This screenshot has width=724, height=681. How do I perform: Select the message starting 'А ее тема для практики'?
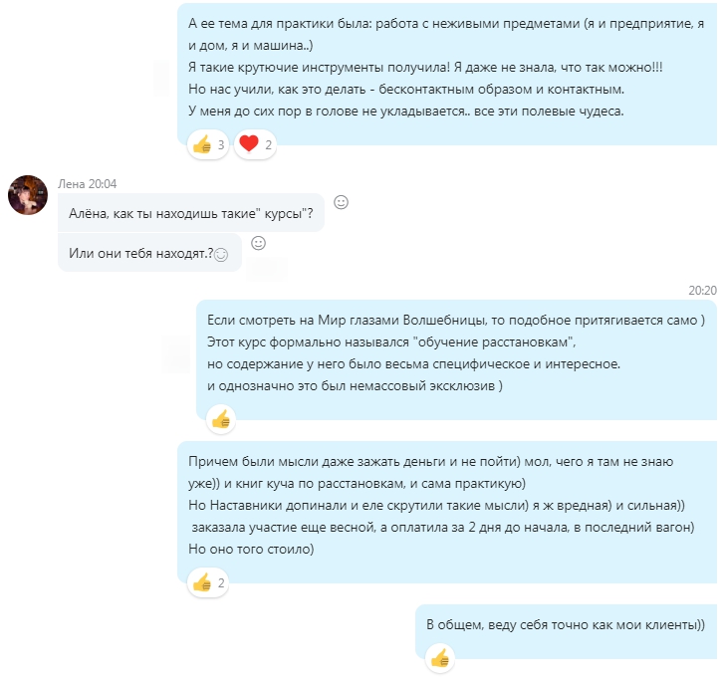[x=447, y=74]
